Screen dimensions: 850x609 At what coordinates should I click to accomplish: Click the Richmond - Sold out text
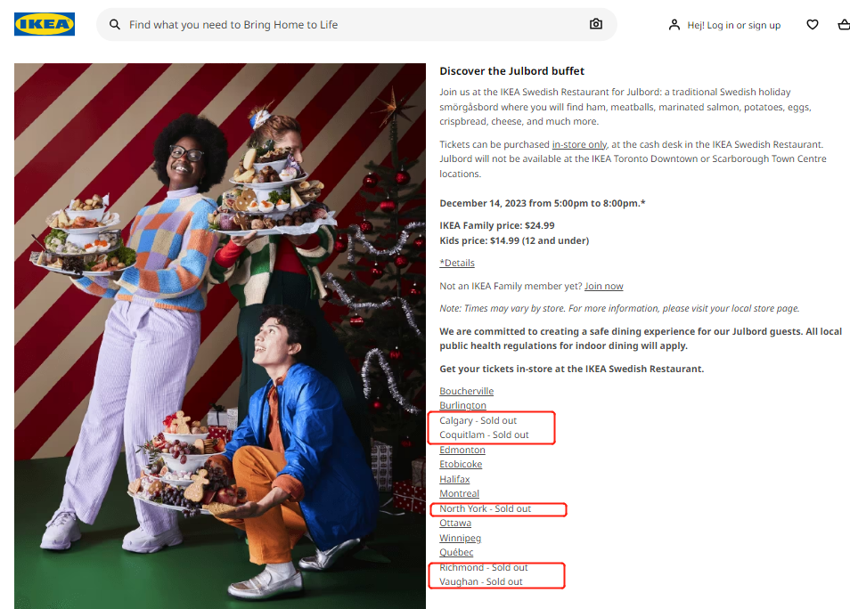484,567
